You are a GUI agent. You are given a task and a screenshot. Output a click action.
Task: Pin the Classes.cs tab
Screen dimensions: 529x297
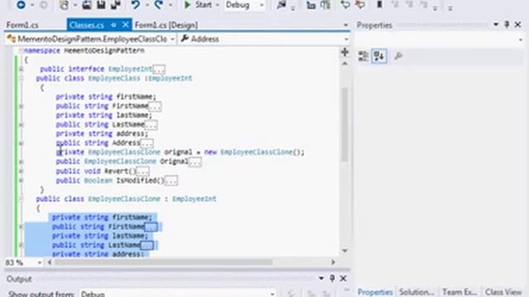click(114, 25)
